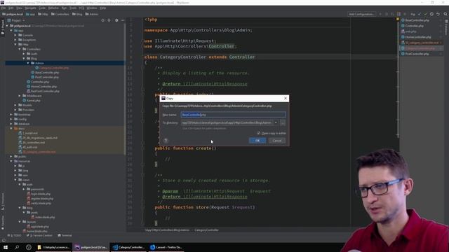Screen dimensions: 449x252
Task: Click Add Configuration button
Action: (x=361, y=14)
